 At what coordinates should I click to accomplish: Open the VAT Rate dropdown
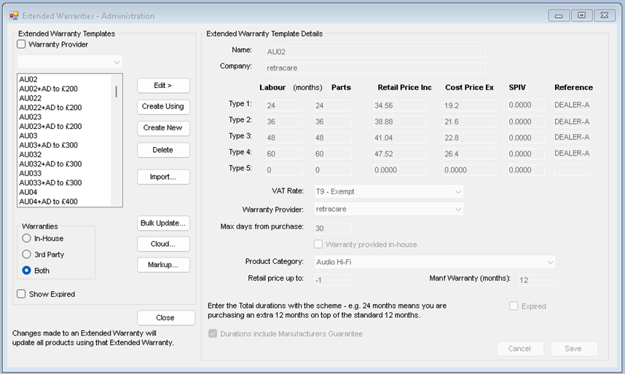click(389, 191)
